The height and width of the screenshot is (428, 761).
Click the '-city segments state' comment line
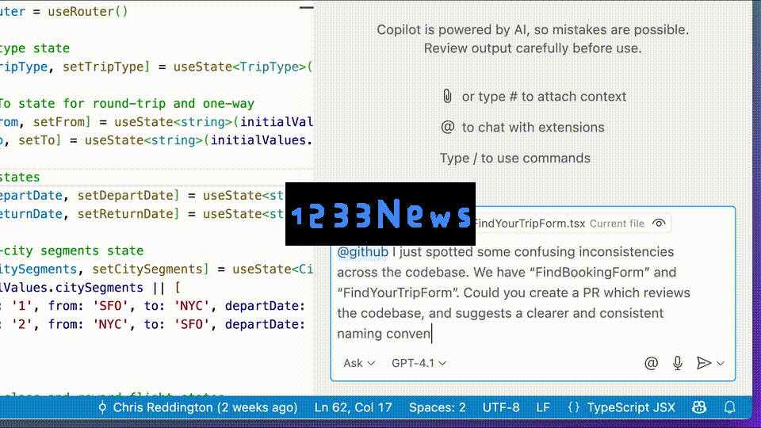[72, 251]
